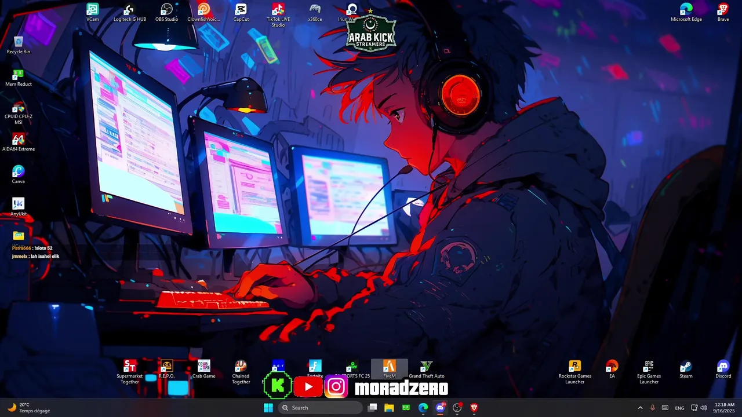The width and height of the screenshot is (742, 417).
Task: Open the Mem Reduct shortcut
Action: (x=19, y=77)
